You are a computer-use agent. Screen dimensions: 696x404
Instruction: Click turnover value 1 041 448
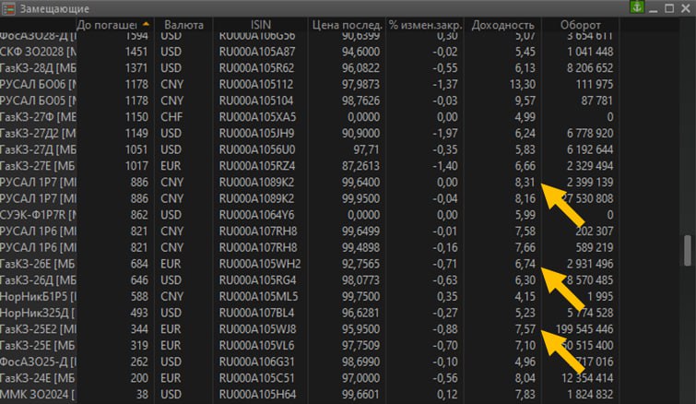[590, 52]
